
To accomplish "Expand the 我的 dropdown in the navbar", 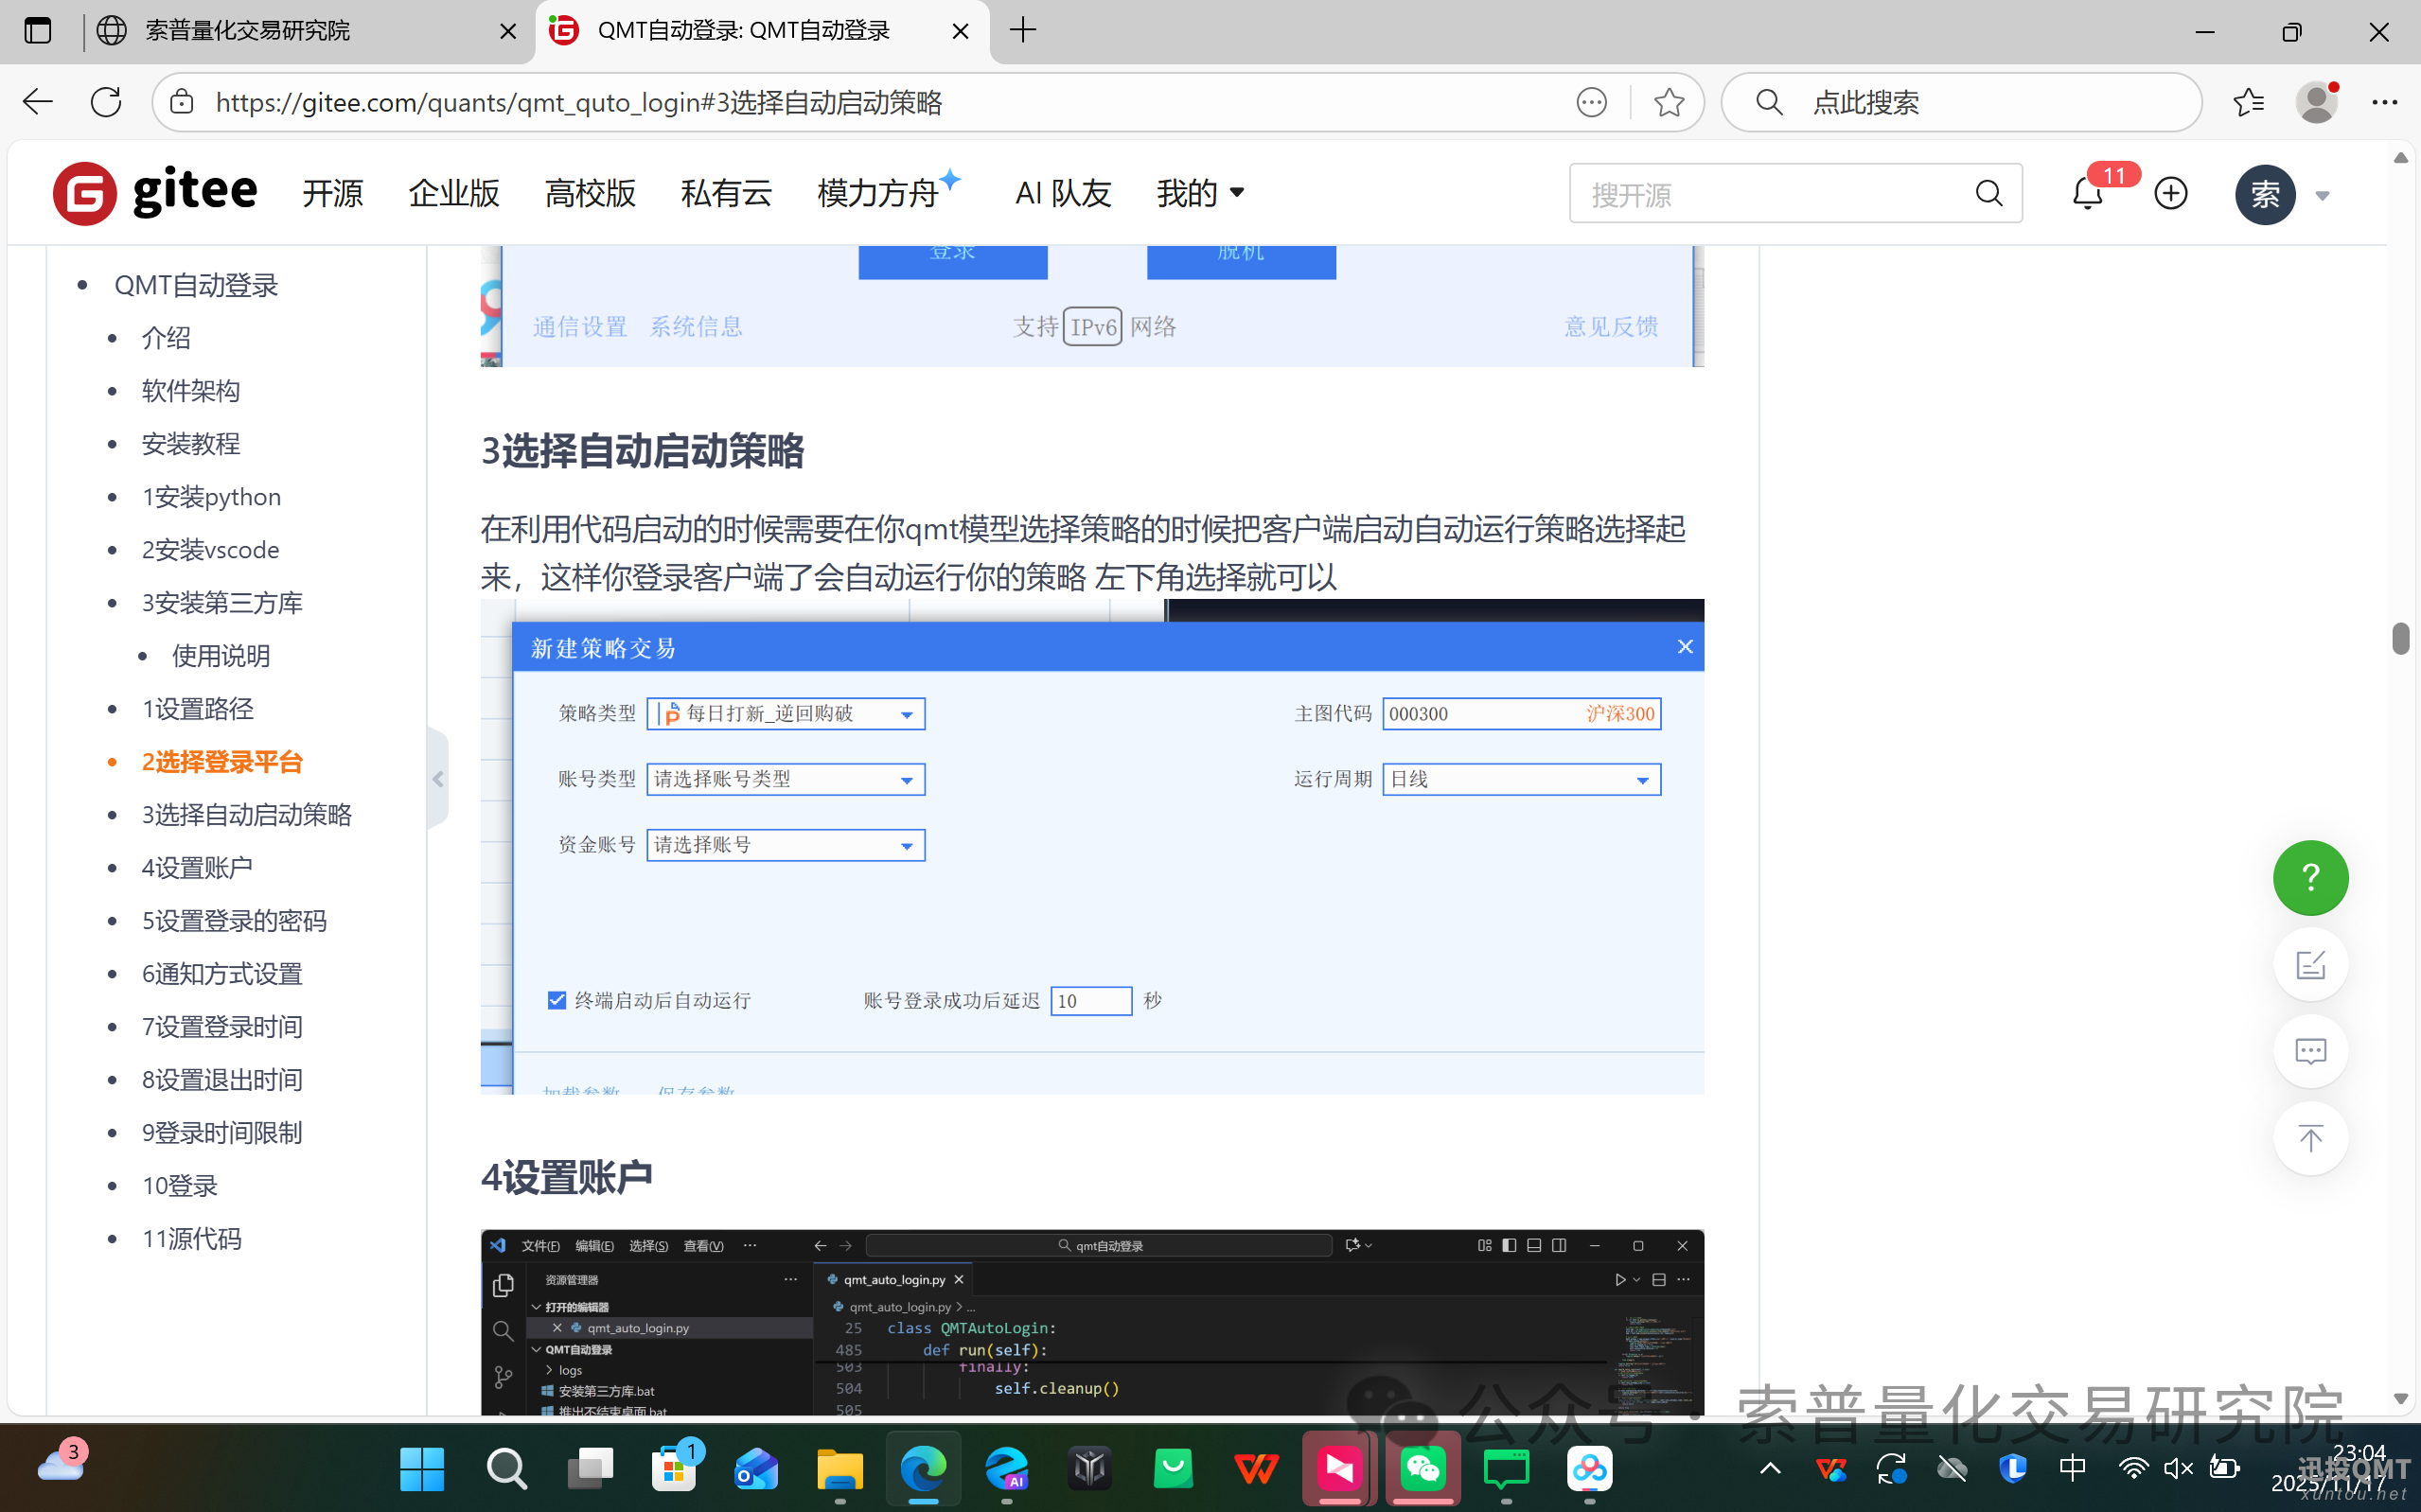I will point(1199,193).
